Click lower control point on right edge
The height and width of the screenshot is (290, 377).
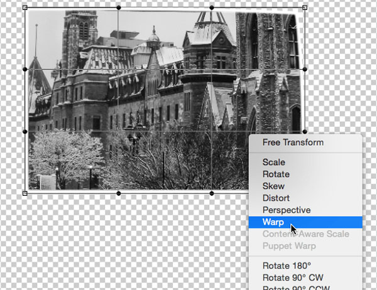tap(305, 132)
